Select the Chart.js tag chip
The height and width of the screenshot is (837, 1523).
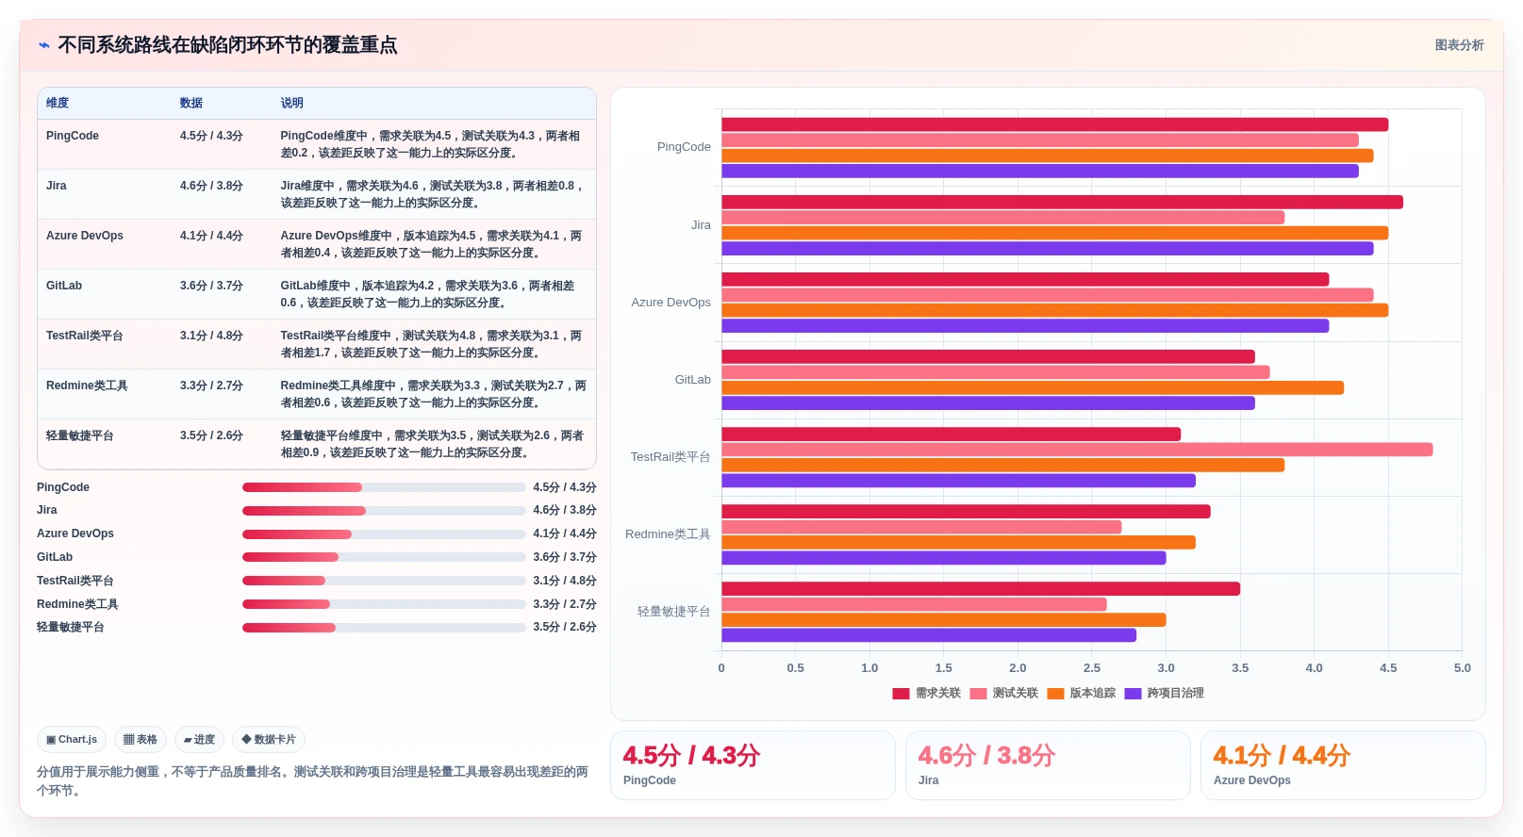72,740
